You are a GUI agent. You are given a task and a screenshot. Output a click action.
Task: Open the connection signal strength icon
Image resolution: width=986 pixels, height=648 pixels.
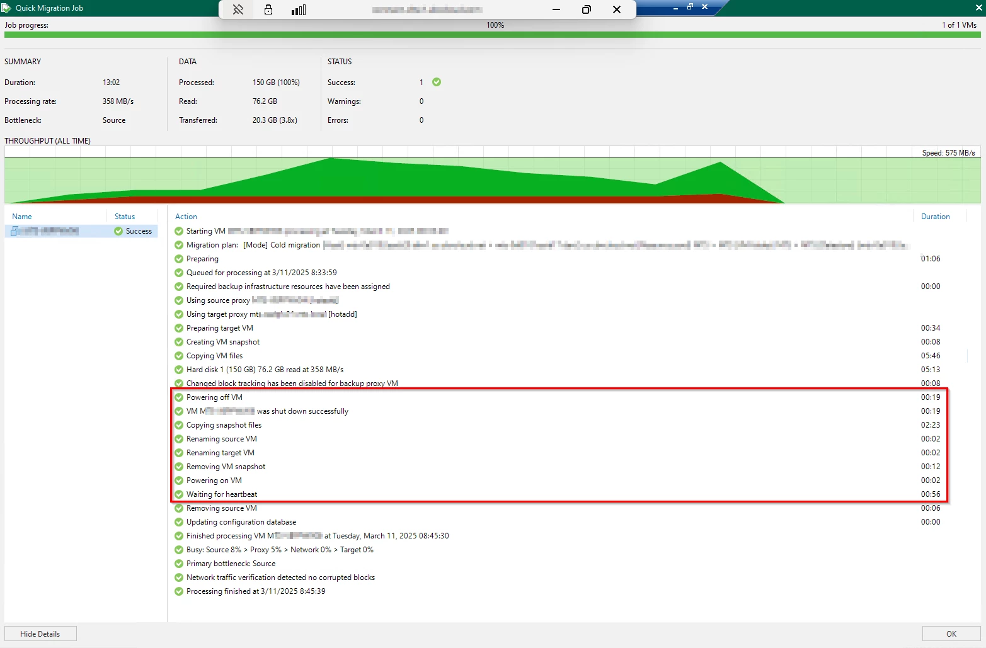click(299, 9)
